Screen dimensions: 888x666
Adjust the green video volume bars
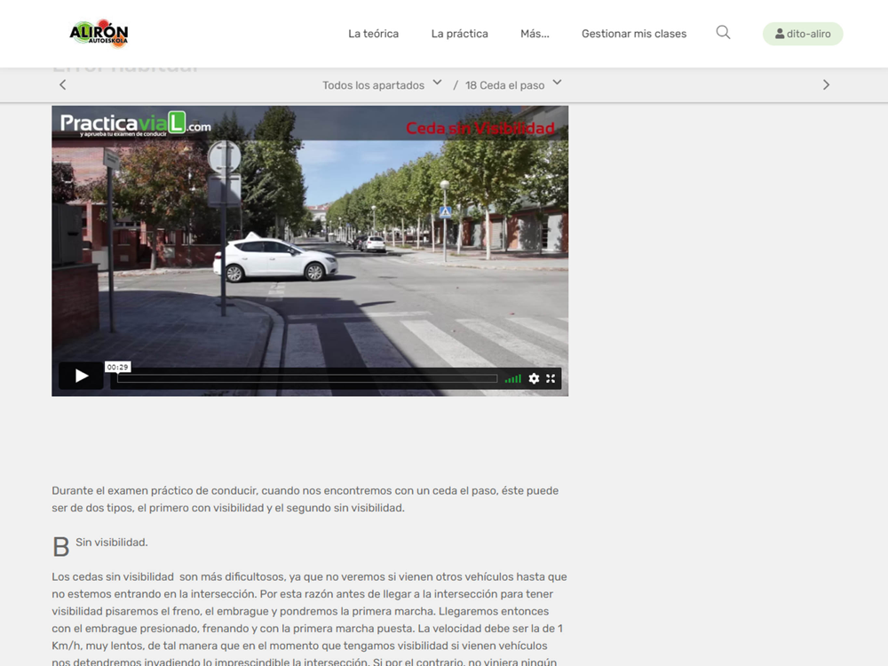pos(512,378)
